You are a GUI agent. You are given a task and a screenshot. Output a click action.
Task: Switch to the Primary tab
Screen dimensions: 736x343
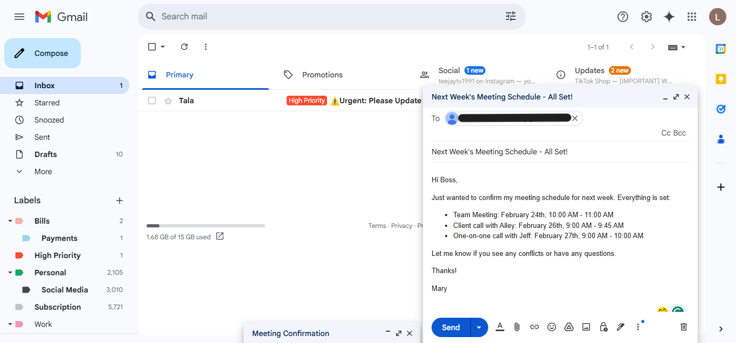[x=205, y=75]
